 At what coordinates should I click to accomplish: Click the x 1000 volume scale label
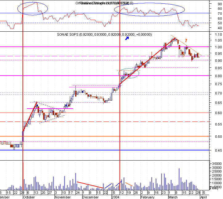[x=214, y=188]
